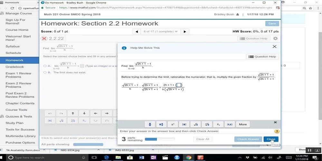Open the question list dropdown '8 of 17'
The height and width of the screenshot is (161, 322).
point(160,32)
